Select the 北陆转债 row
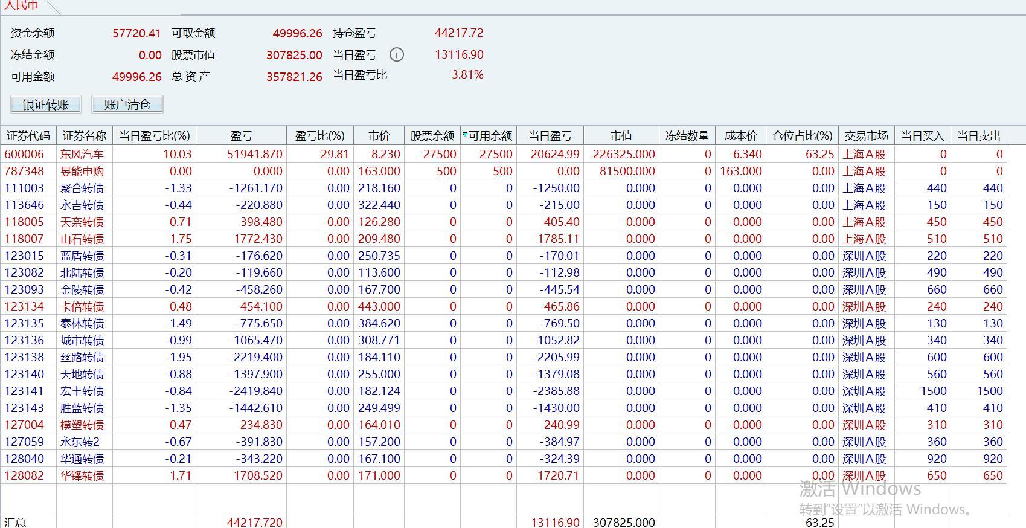This screenshot has width=1026, height=528. tap(504, 272)
